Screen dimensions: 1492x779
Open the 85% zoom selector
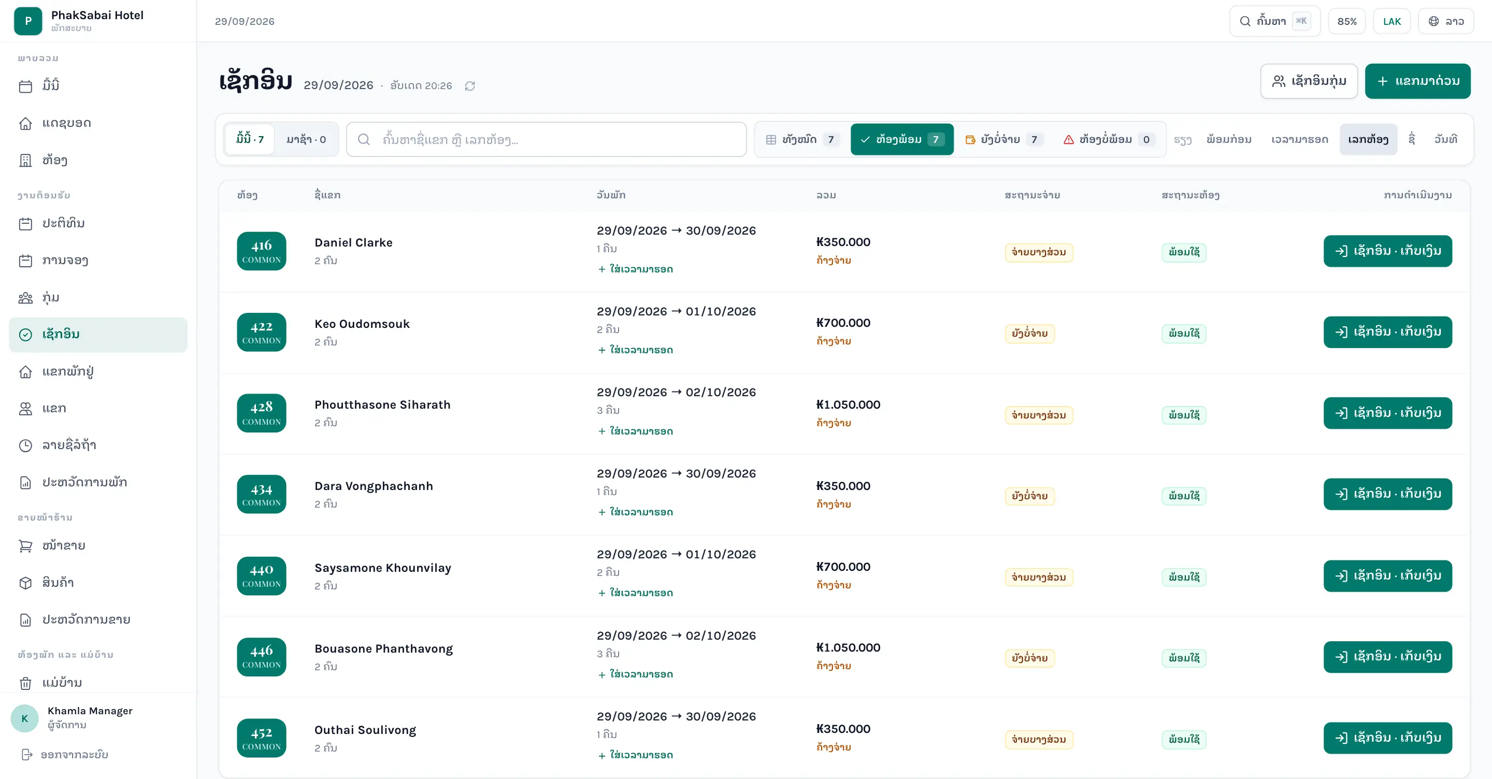pos(1346,21)
